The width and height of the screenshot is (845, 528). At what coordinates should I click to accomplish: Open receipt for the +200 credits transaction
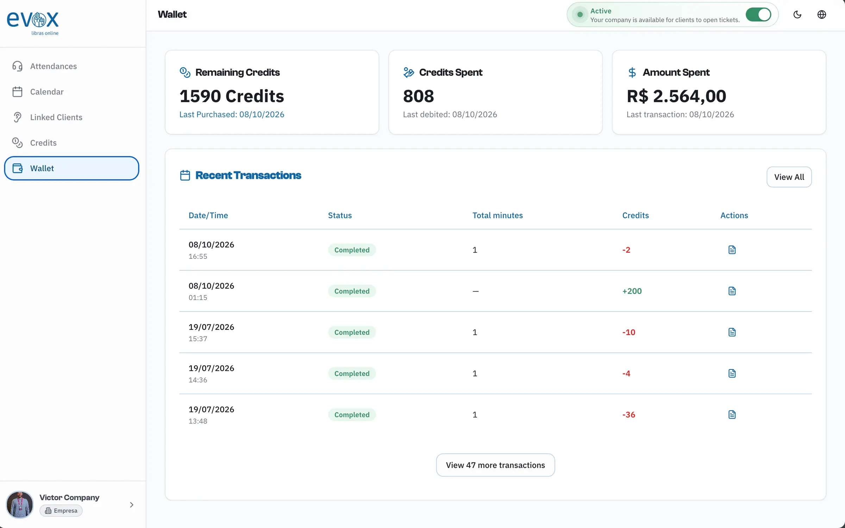point(732,291)
